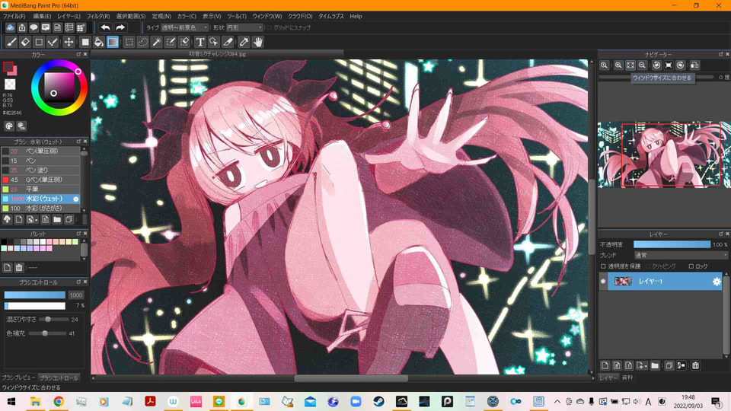Image resolution: width=731 pixels, height=411 pixels.
Task: Select the Text tool
Action: tap(200, 43)
